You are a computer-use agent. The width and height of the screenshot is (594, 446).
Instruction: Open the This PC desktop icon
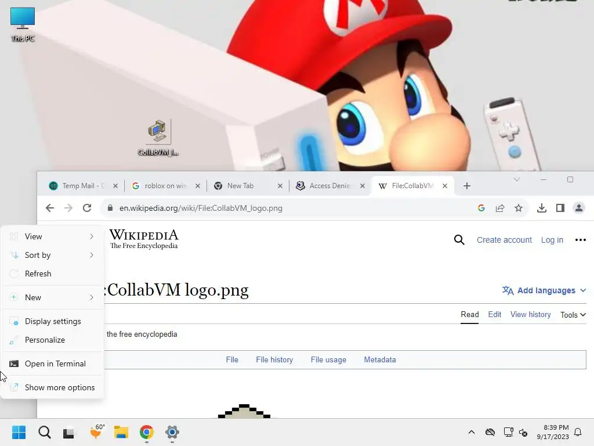[x=23, y=23]
